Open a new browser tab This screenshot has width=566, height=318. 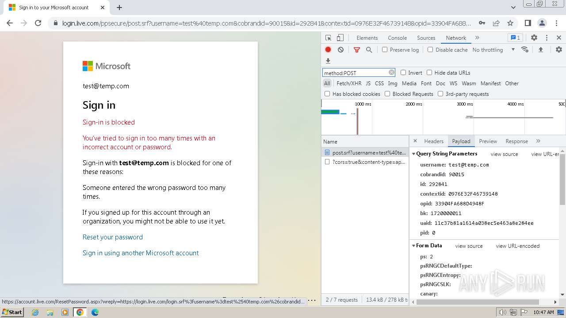[119, 8]
